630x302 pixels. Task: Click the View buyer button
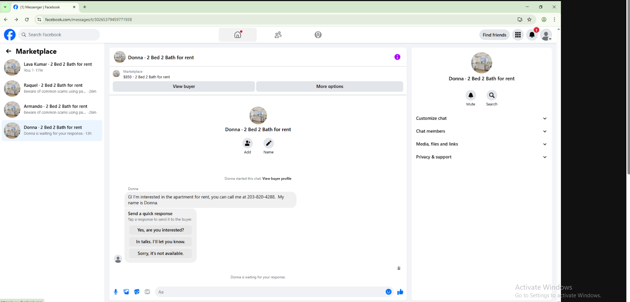tap(184, 86)
